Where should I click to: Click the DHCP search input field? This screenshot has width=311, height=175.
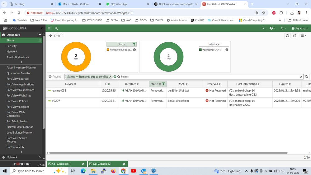209,77
